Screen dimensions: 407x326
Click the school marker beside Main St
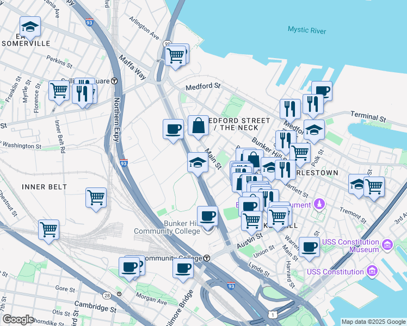point(198,162)
